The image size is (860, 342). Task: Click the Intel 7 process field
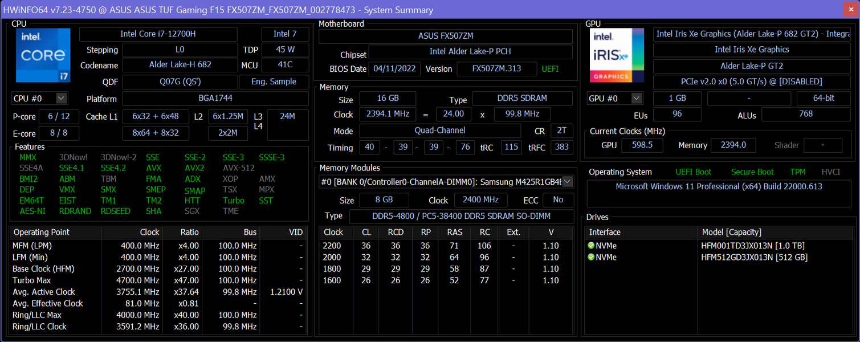click(x=285, y=34)
